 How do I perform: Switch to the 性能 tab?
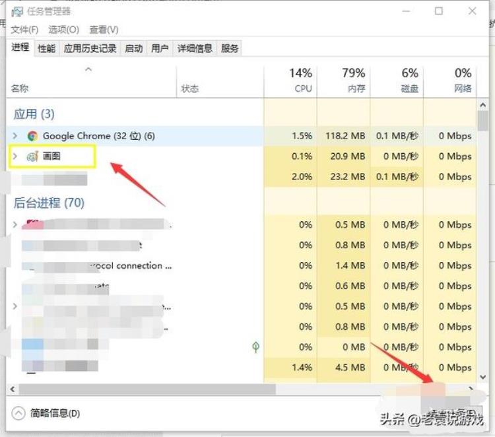click(46, 48)
